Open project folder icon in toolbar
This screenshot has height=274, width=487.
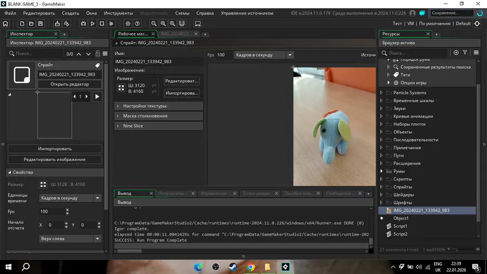tap(31, 24)
